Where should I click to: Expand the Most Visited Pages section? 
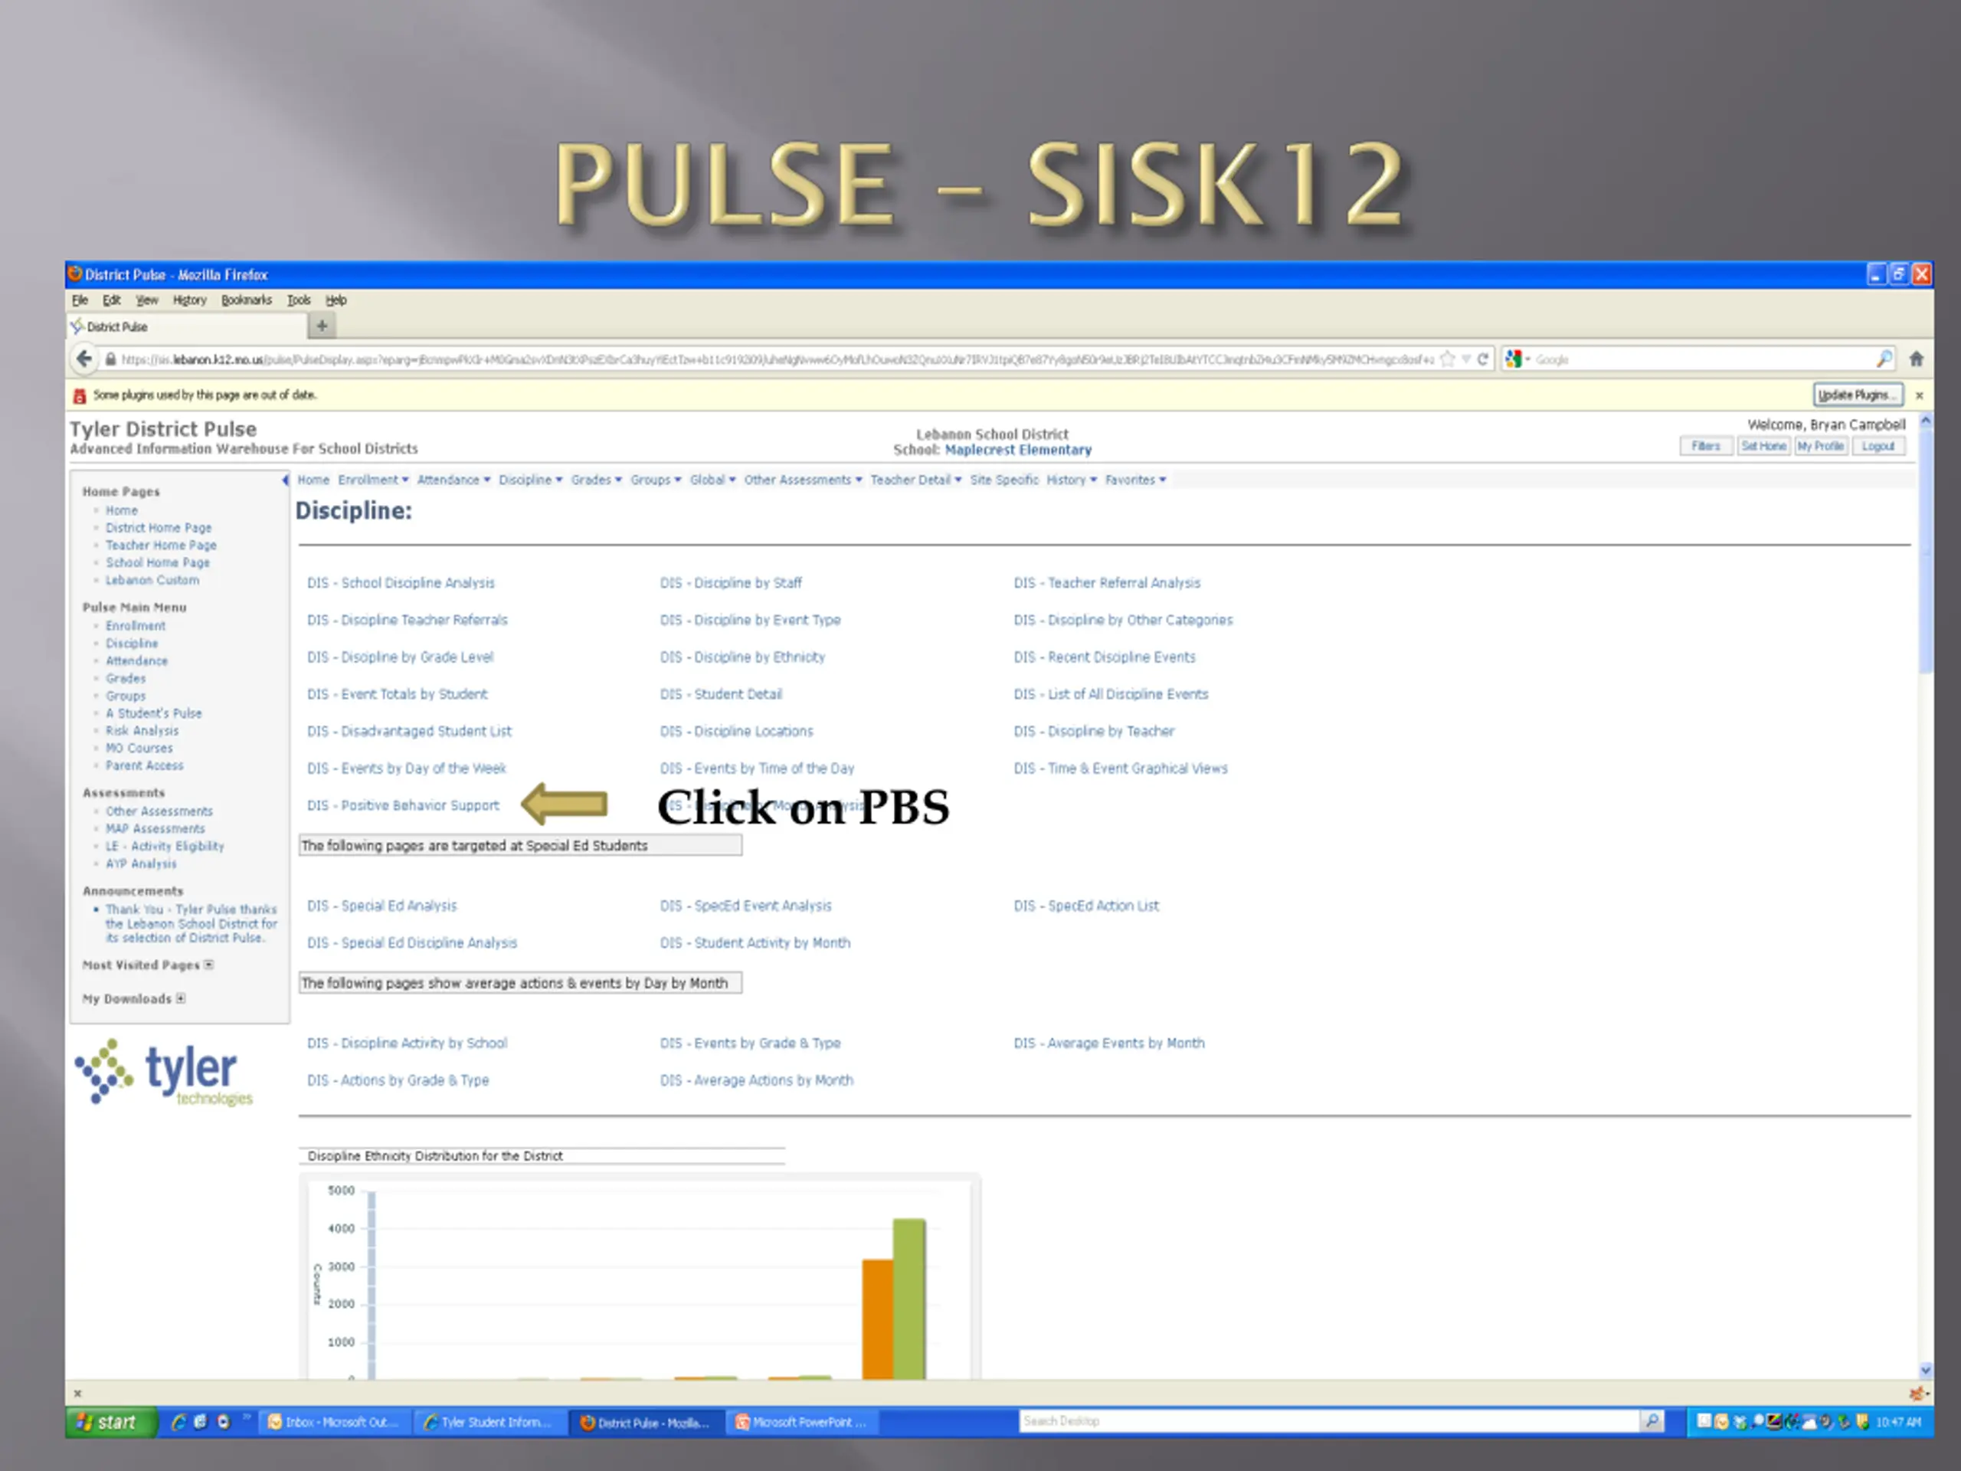209,965
